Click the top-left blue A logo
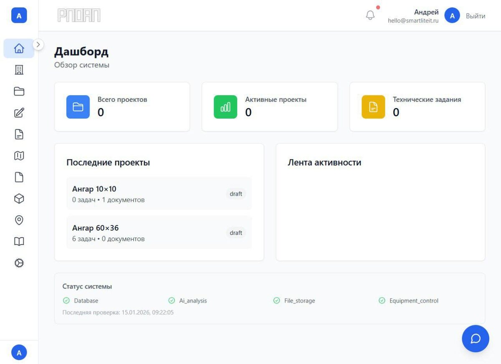This screenshot has height=364, width=501. coord(19,16)
